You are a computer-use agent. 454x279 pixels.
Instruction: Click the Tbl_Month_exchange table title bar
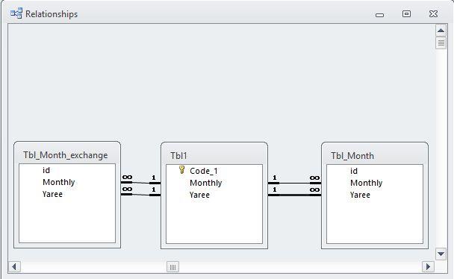[67, 155]
